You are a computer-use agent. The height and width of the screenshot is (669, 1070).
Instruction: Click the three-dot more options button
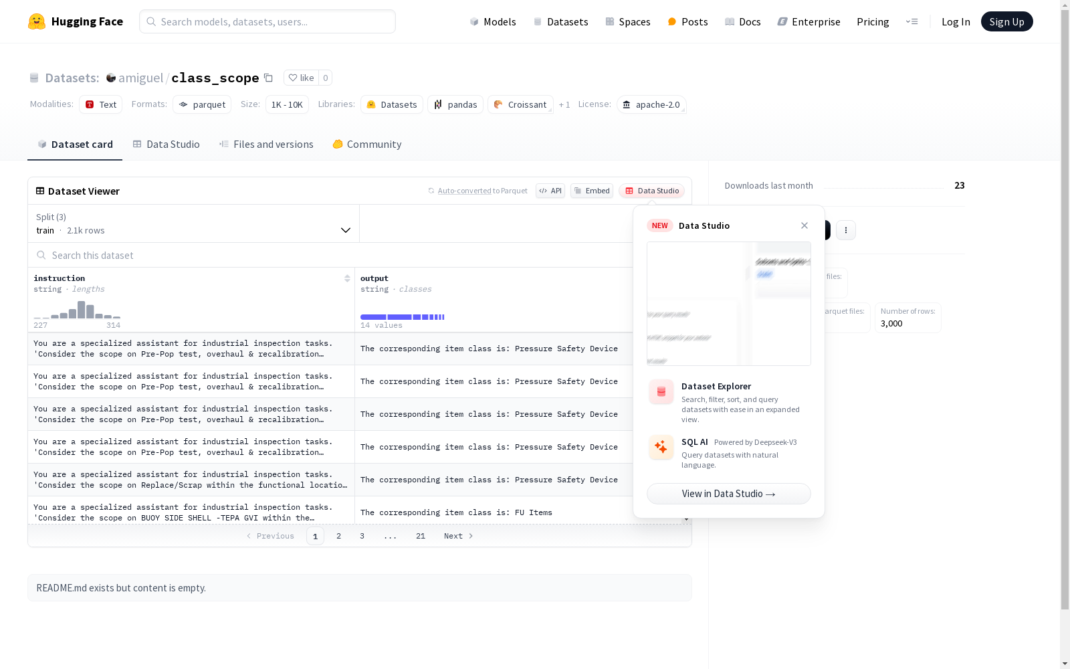(846, 230)
